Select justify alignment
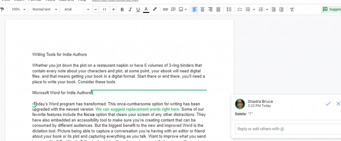341x141 pixels. pos(218,9)
